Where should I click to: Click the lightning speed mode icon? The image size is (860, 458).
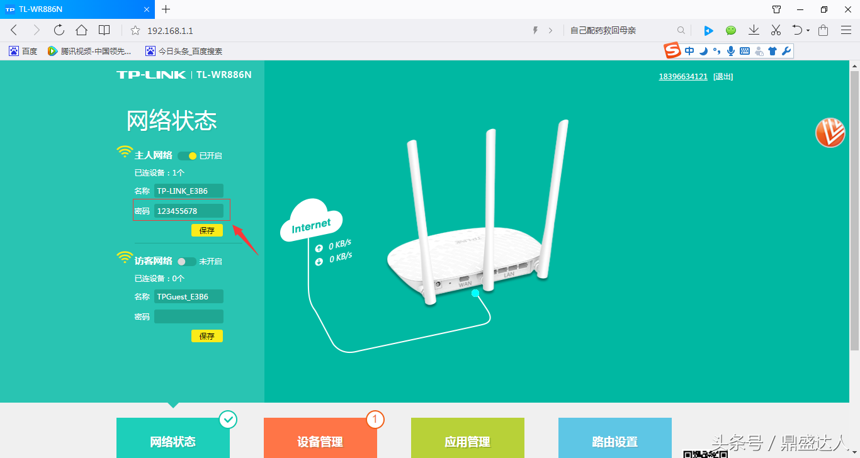pos(536,30)
